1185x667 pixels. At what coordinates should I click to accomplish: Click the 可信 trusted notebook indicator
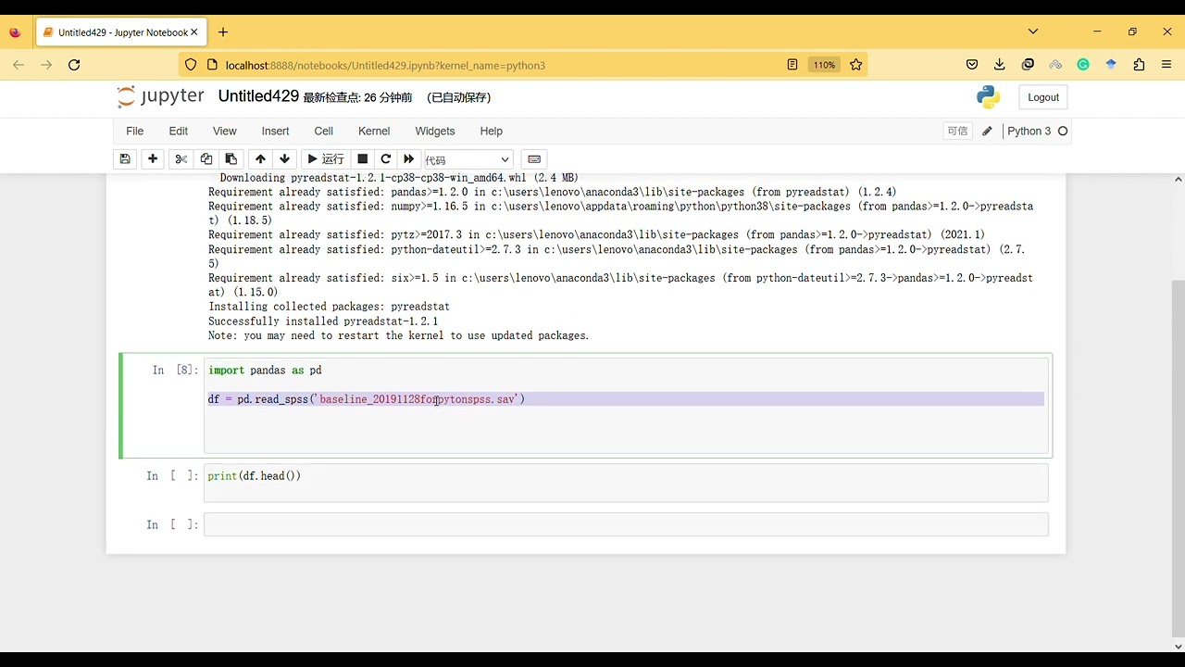click(957, 131)
